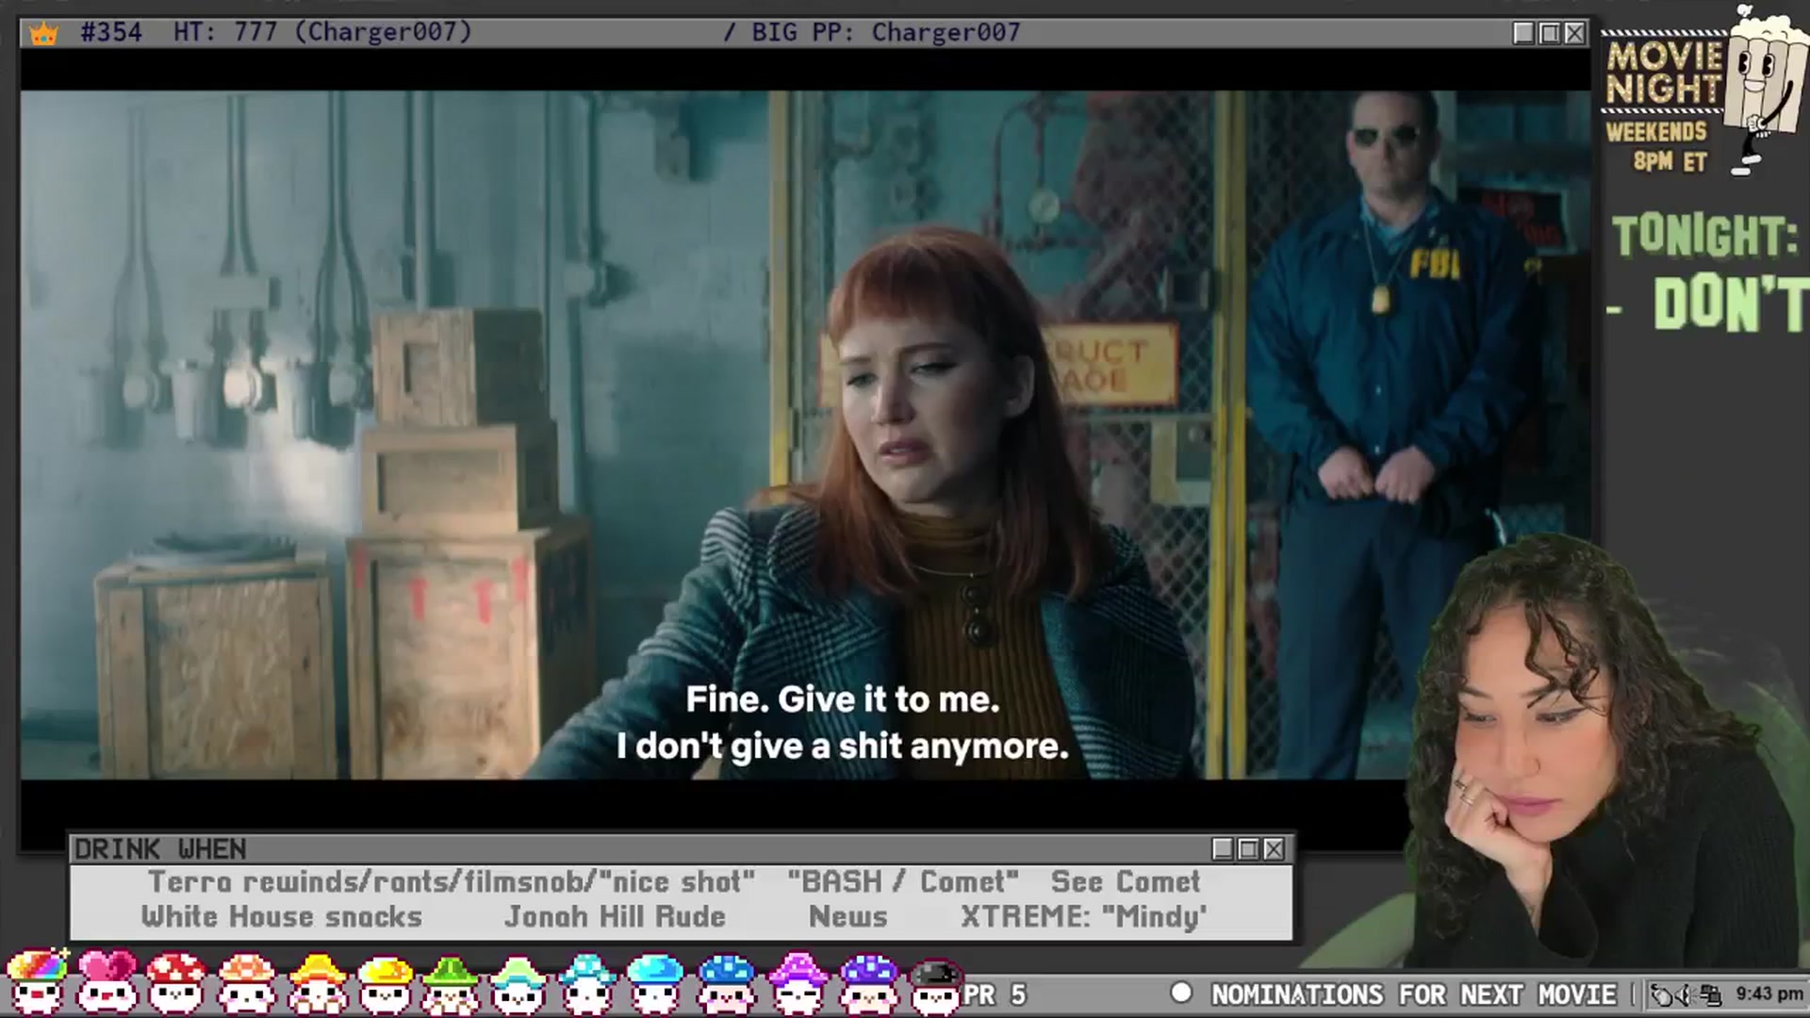Click the subtitle line "I don't give a shit anymore."

pyautogui.click(x=843, y=747)
